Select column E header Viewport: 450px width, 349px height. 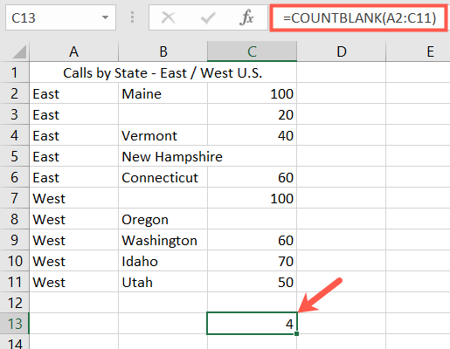(x=418, y=51)
